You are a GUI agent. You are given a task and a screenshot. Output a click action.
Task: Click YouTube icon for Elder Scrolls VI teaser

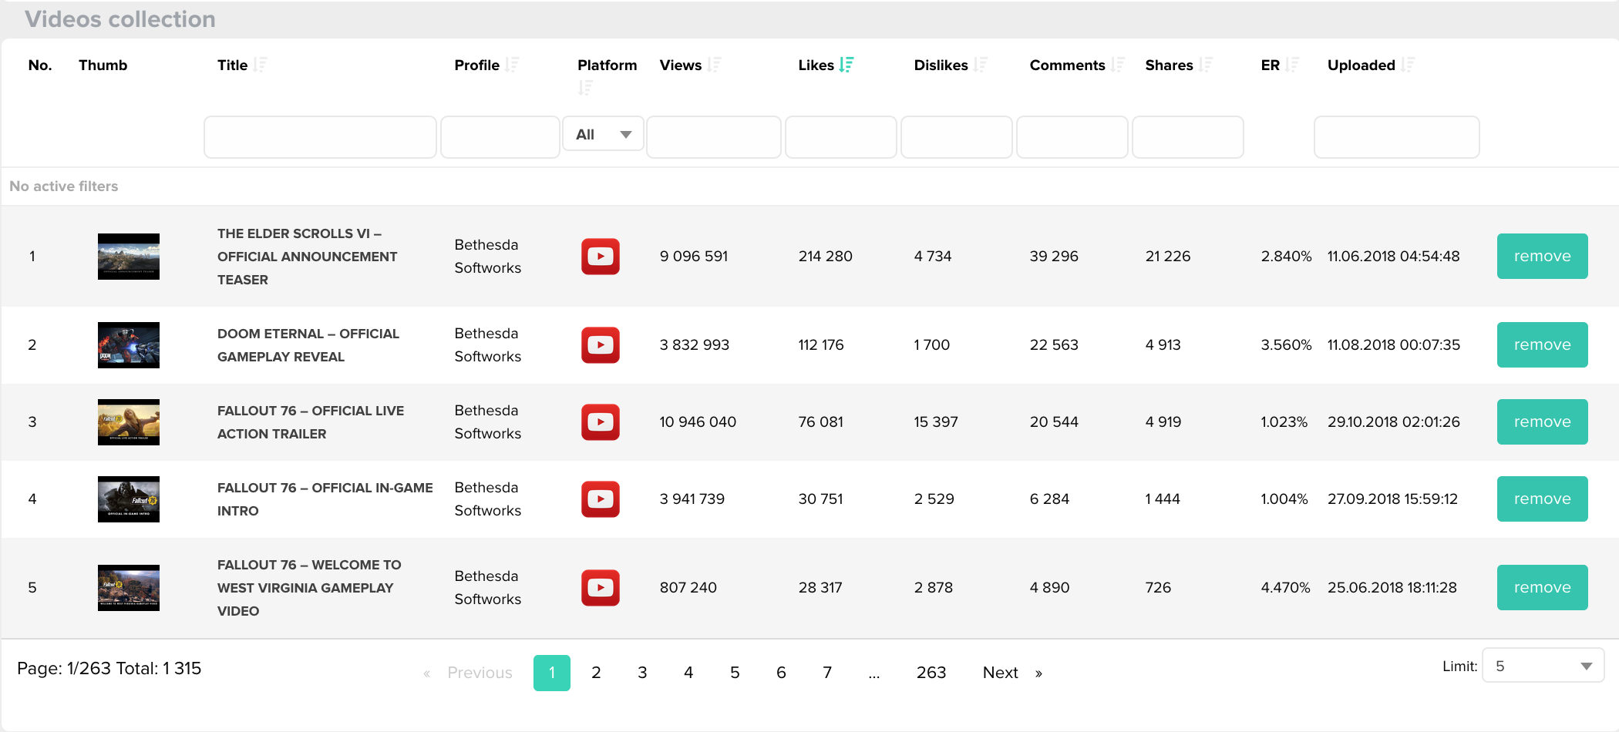pos(601,257)
